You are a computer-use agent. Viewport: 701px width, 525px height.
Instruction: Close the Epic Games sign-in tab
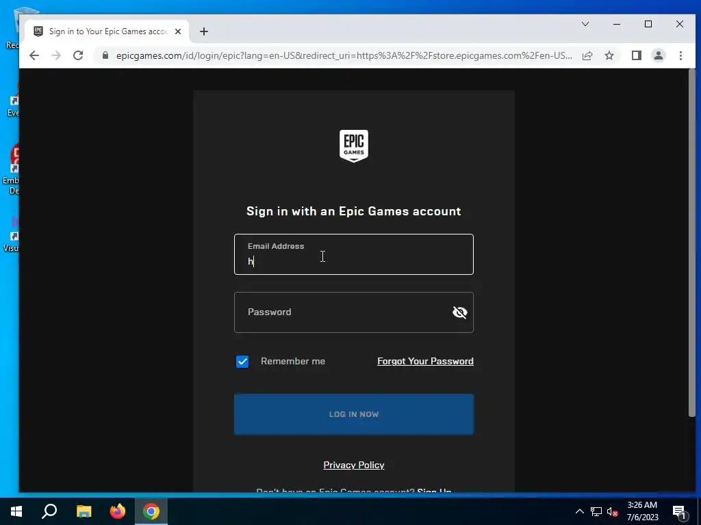tap(178, 31)
